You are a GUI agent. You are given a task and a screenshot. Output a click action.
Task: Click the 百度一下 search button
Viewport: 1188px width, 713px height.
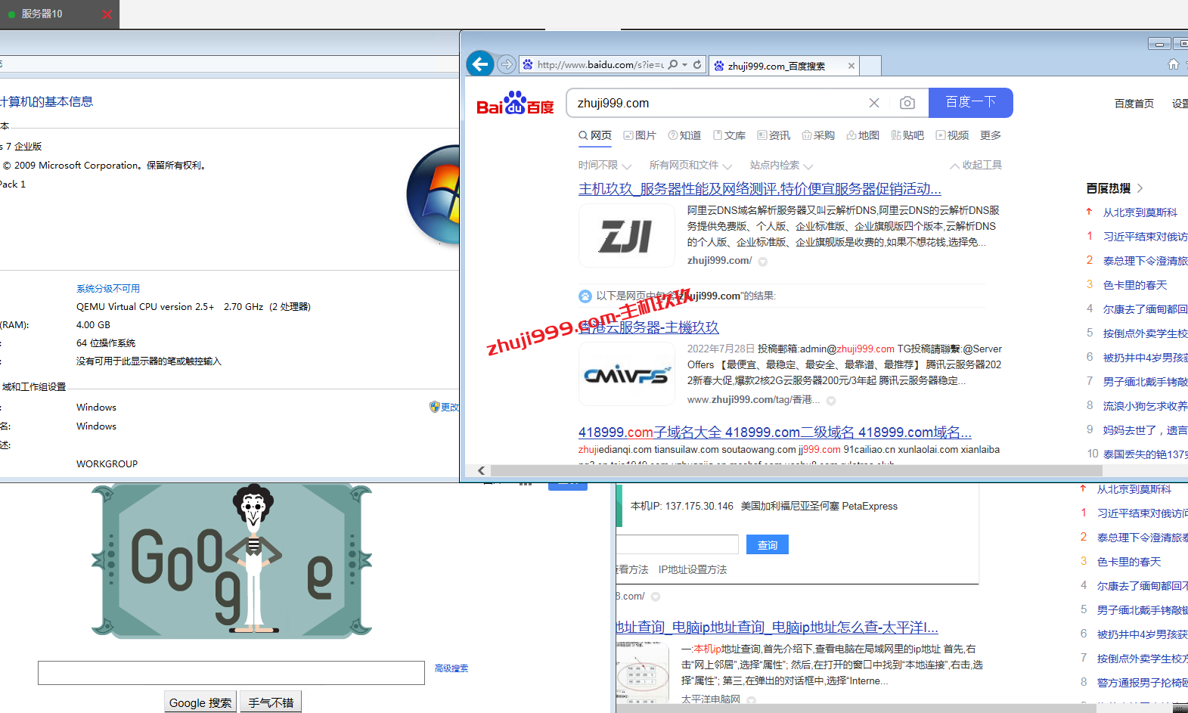[971, 102]
